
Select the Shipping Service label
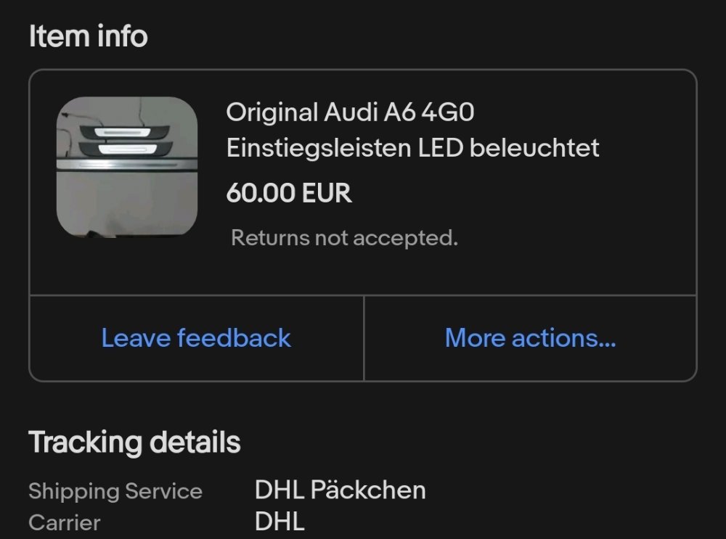coord(115,491)
